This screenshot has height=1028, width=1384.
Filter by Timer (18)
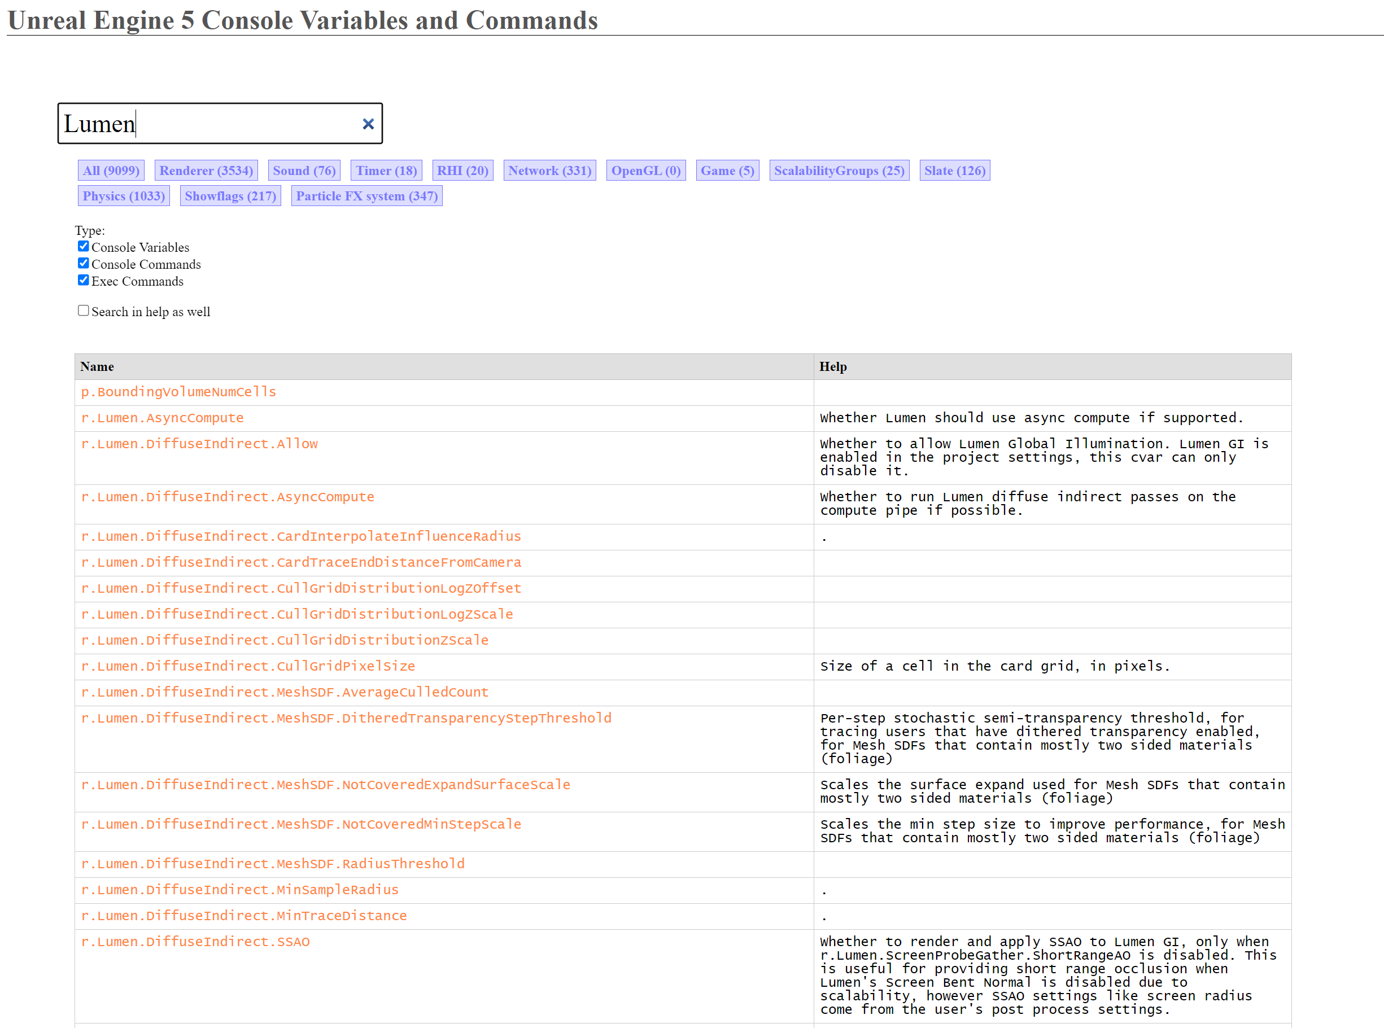386,170
